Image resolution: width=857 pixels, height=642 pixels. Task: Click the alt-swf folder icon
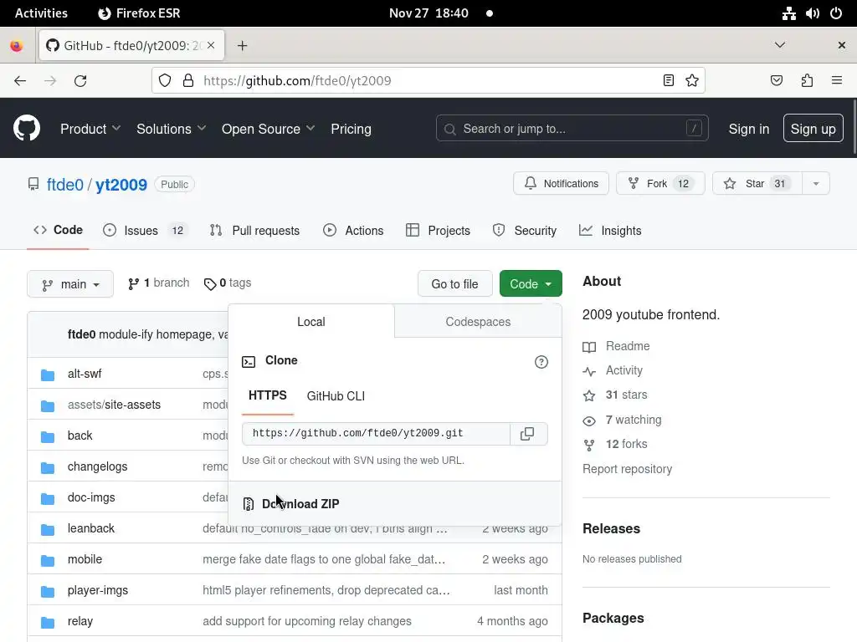tap(48, 374)
